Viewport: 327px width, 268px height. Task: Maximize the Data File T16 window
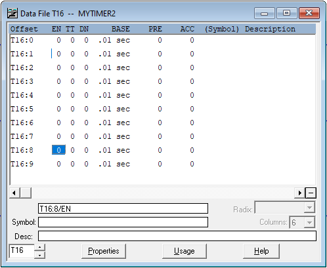click(286, 13)
